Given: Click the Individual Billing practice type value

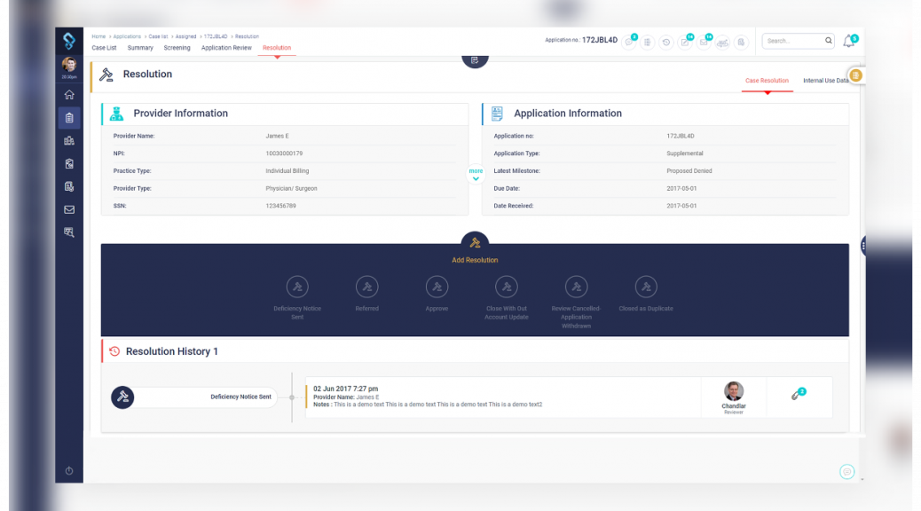Looking at the screenshot, I should click(287, 171).
